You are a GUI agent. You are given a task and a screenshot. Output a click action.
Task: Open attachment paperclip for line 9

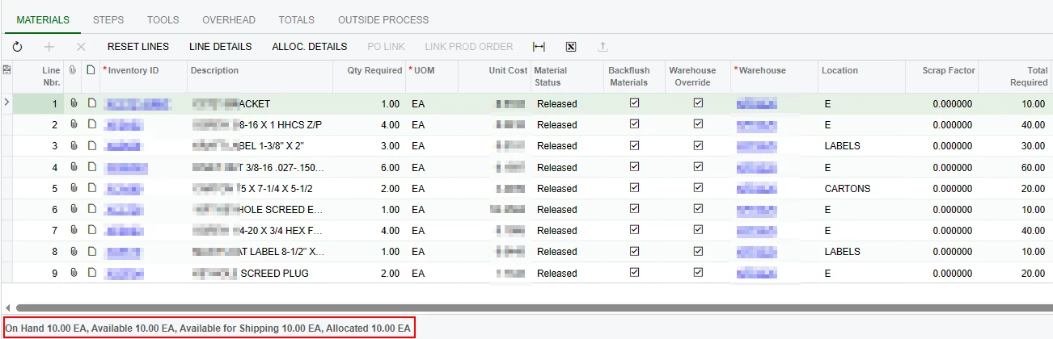74,273
